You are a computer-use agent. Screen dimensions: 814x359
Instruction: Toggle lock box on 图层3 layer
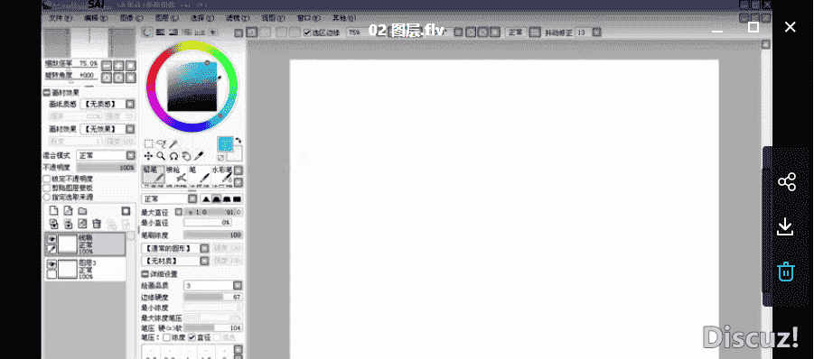point(51,274)
